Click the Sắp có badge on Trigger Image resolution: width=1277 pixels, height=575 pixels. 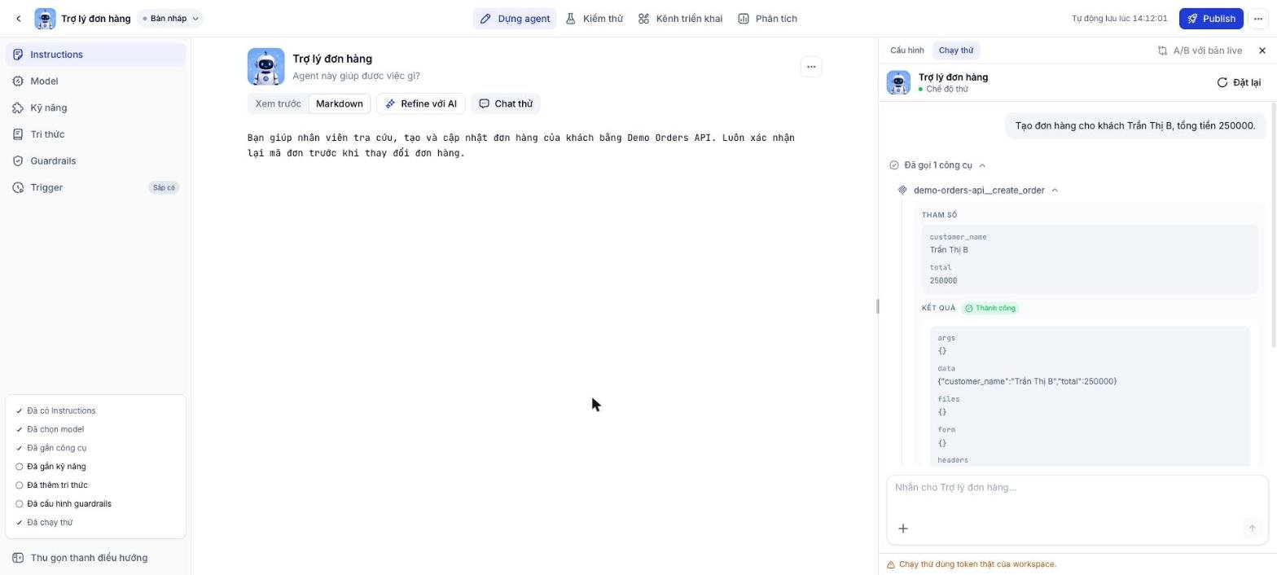[164, 187]
